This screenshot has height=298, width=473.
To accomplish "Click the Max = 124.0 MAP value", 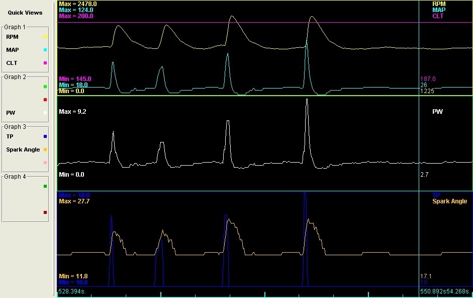I will point(76,10).
